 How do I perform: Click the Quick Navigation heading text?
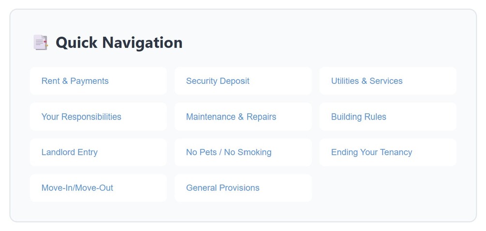click(x=119, y=42)
